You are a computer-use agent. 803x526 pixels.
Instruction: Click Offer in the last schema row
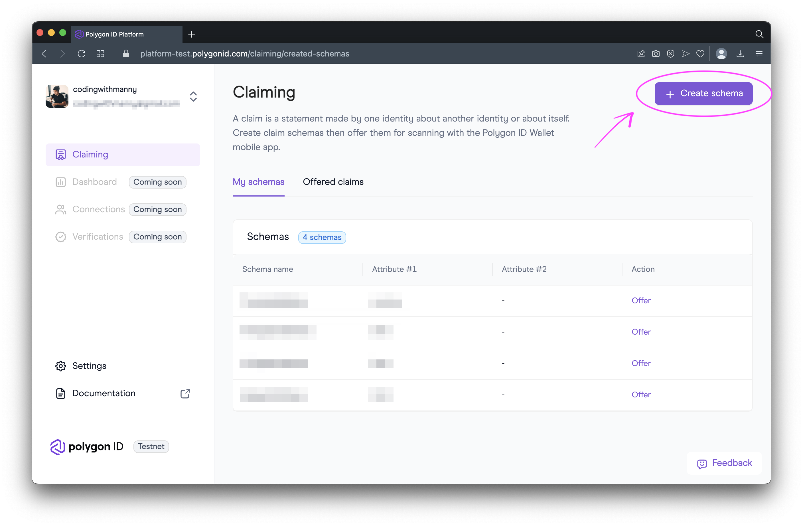641,395
